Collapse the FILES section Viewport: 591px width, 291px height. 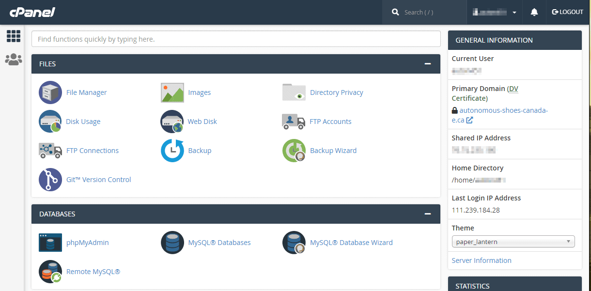click(427, 63)
